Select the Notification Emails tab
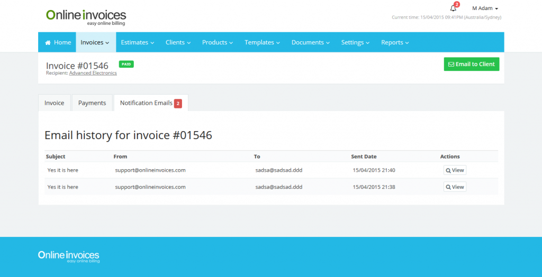This screenshot has width=542, height=277. tap(146, 103)
